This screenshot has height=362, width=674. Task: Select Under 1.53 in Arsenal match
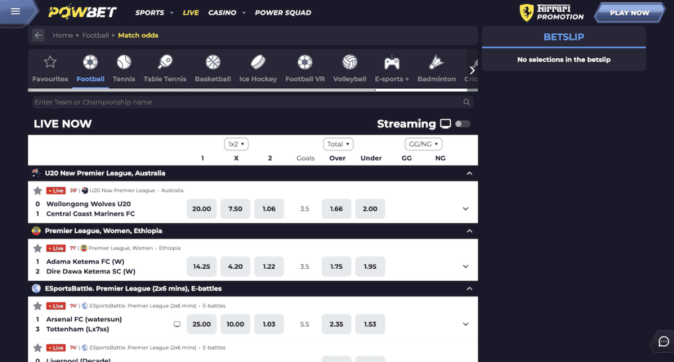pos(370,325)
